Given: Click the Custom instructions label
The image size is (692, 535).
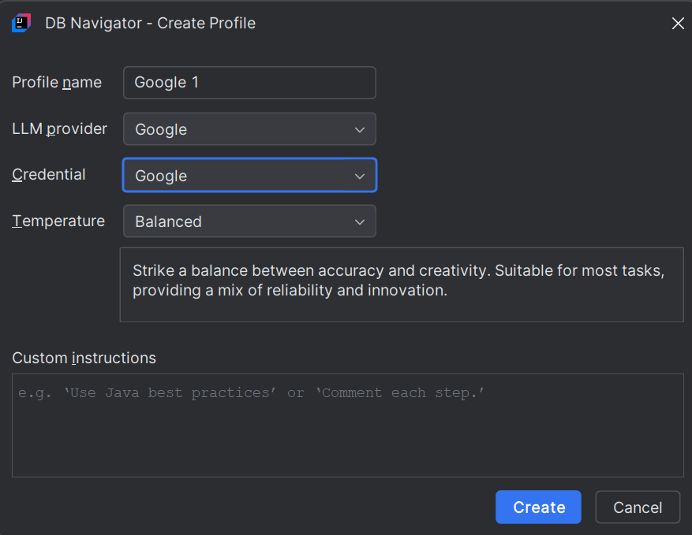Looking at the screenshot, I should point(84,358).
